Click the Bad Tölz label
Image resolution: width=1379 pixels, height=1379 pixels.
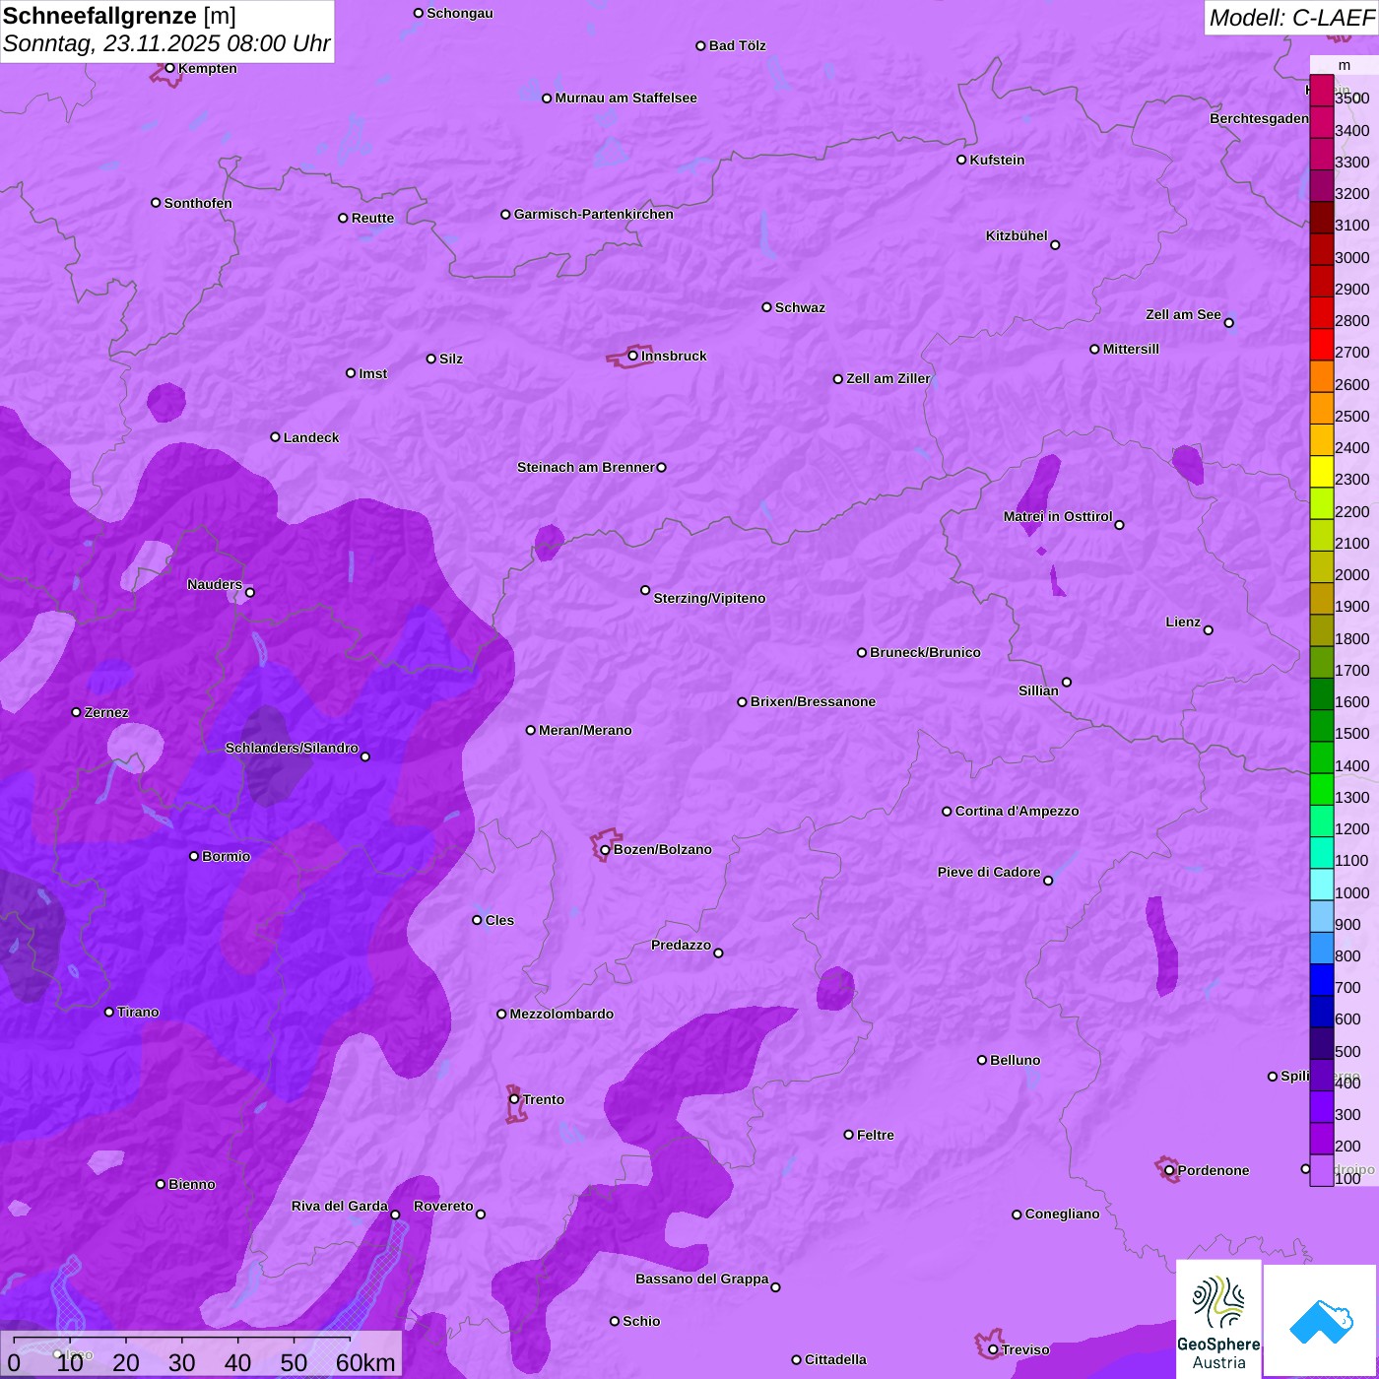(737, 45)
